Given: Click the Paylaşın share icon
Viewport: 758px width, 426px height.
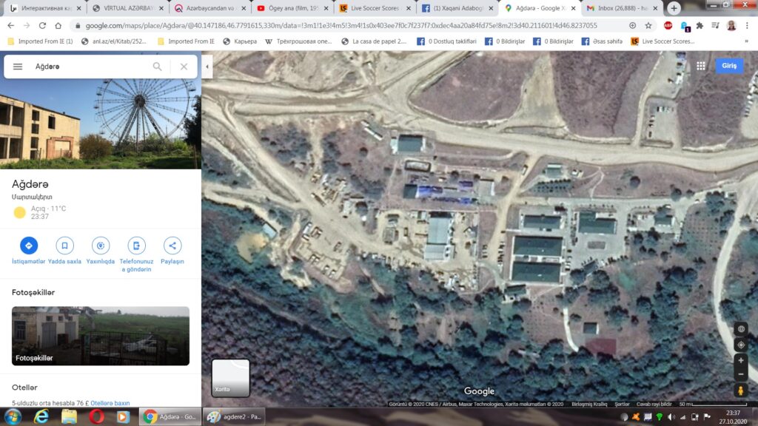Looking at the screenshot, I should [172, 246].
